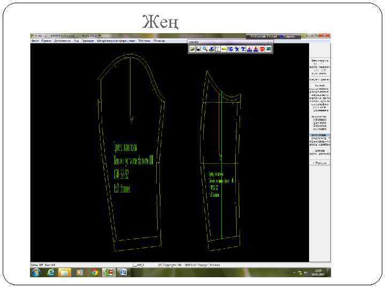Image resolution: width=385 pixels, height=289 pixels.
Task: Click the floppy disk save icon
Action: pyautogui.click(x=198, y=49)
